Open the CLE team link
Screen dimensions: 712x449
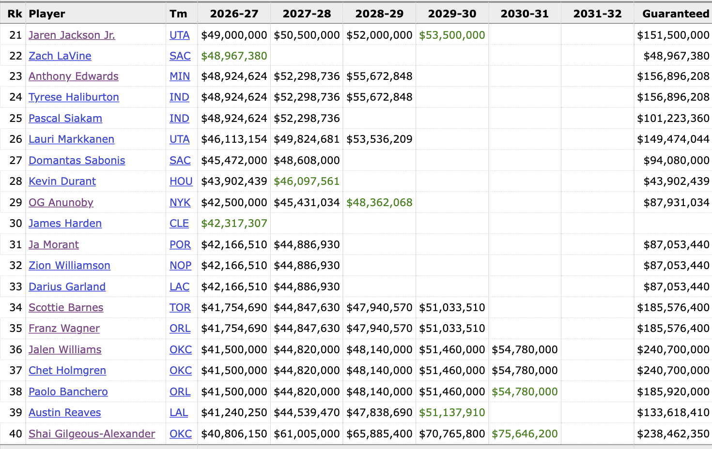click(x=179, y=223)
